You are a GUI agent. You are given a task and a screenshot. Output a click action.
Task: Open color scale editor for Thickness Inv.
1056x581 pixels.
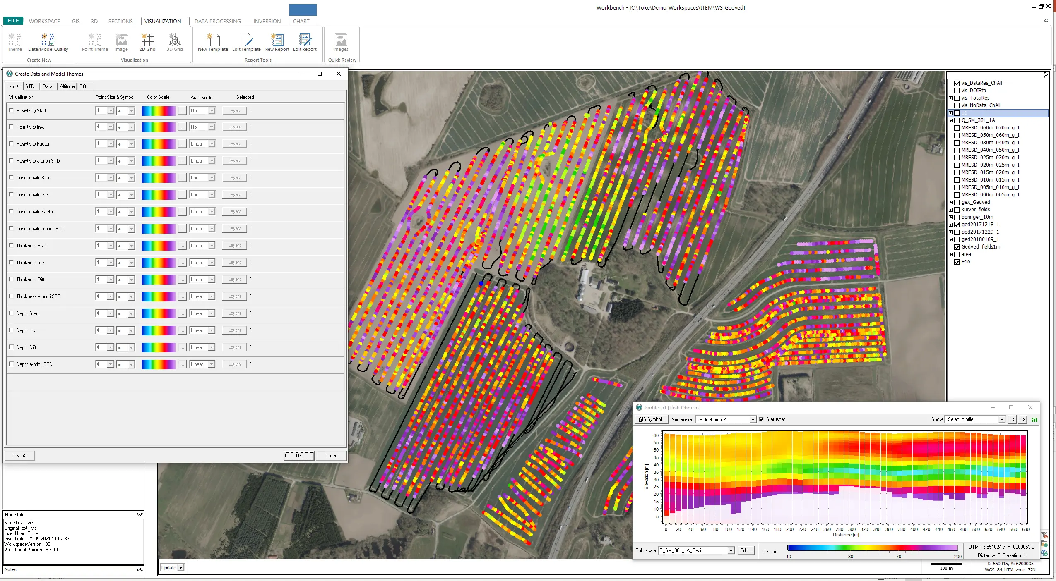tap(182, 263)
